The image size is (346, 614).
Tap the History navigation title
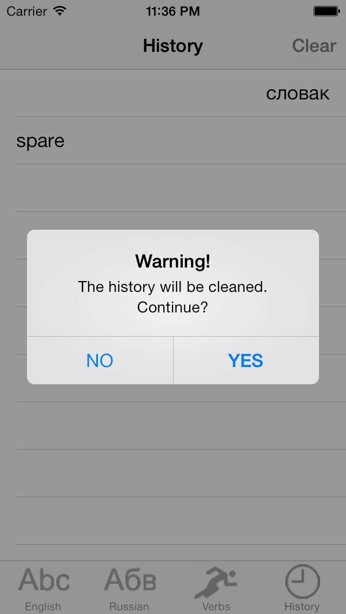click(x=173, y=46)
